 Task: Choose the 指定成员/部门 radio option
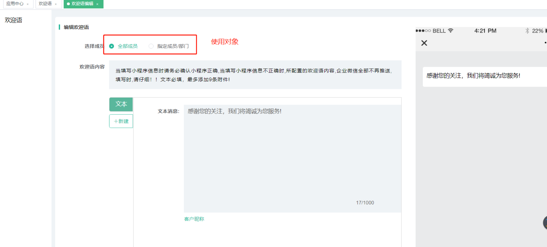(x=151, y=46)
